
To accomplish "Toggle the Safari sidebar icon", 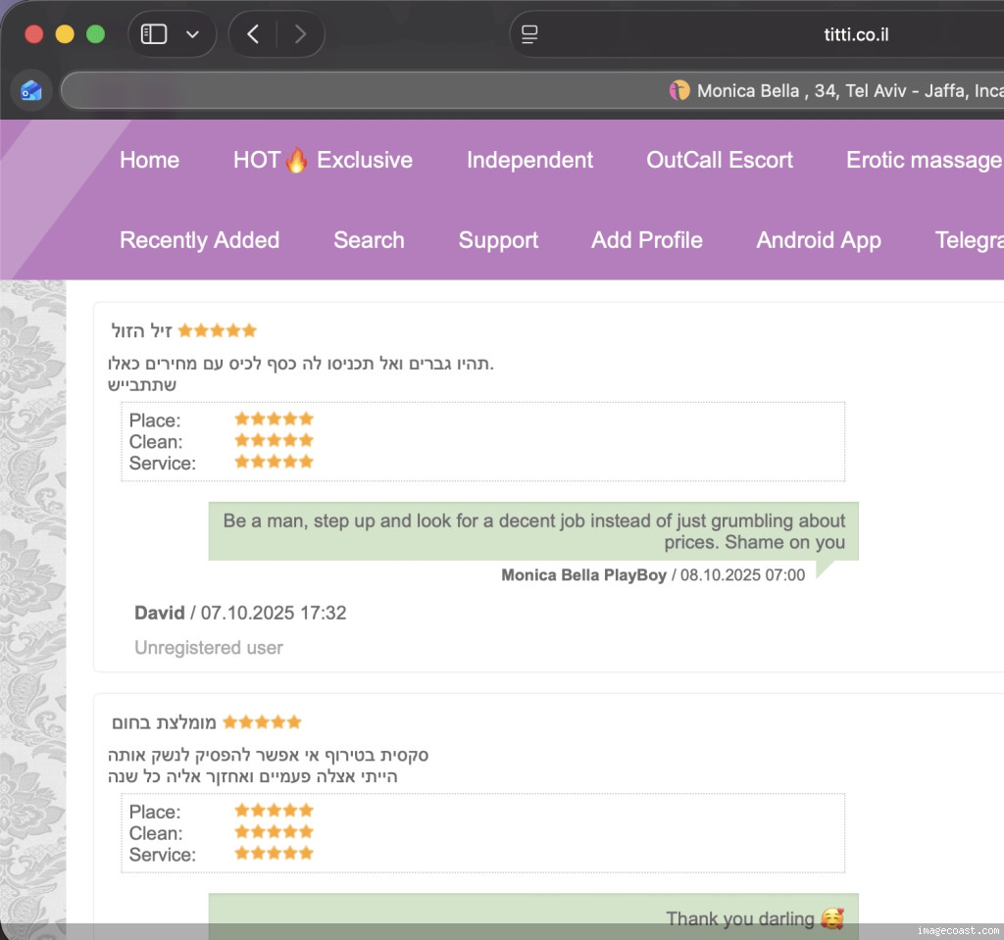I will point(154,34).
